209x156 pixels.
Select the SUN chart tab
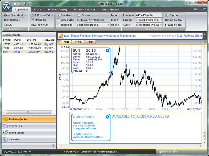(x=66, y=42)
